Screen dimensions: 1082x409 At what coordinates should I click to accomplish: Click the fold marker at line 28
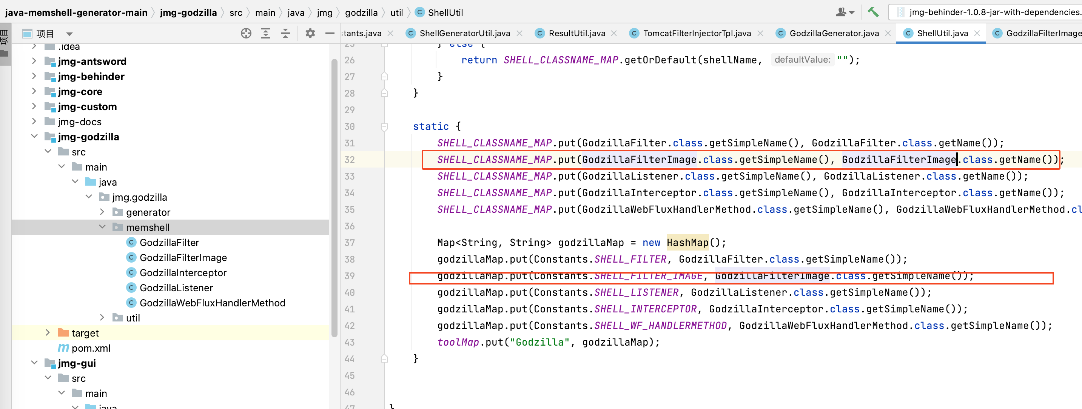click(384, 93)
